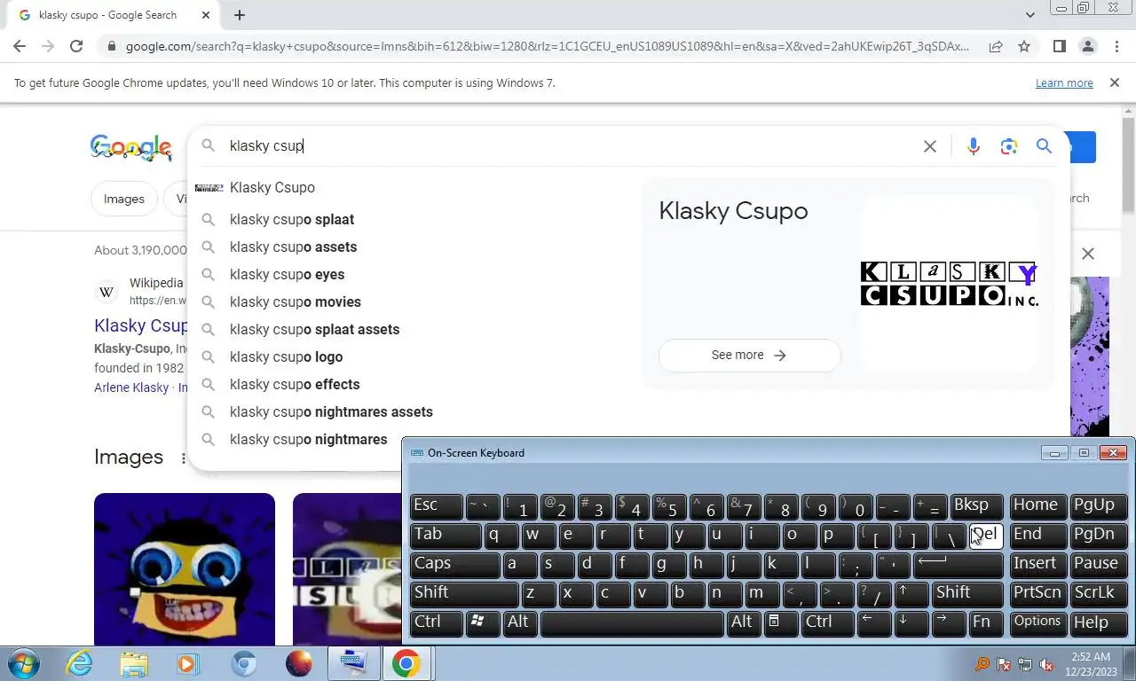Click the Windows logo key on keyboard
This screenshot has height=681, width=1136.
point(483,623)
